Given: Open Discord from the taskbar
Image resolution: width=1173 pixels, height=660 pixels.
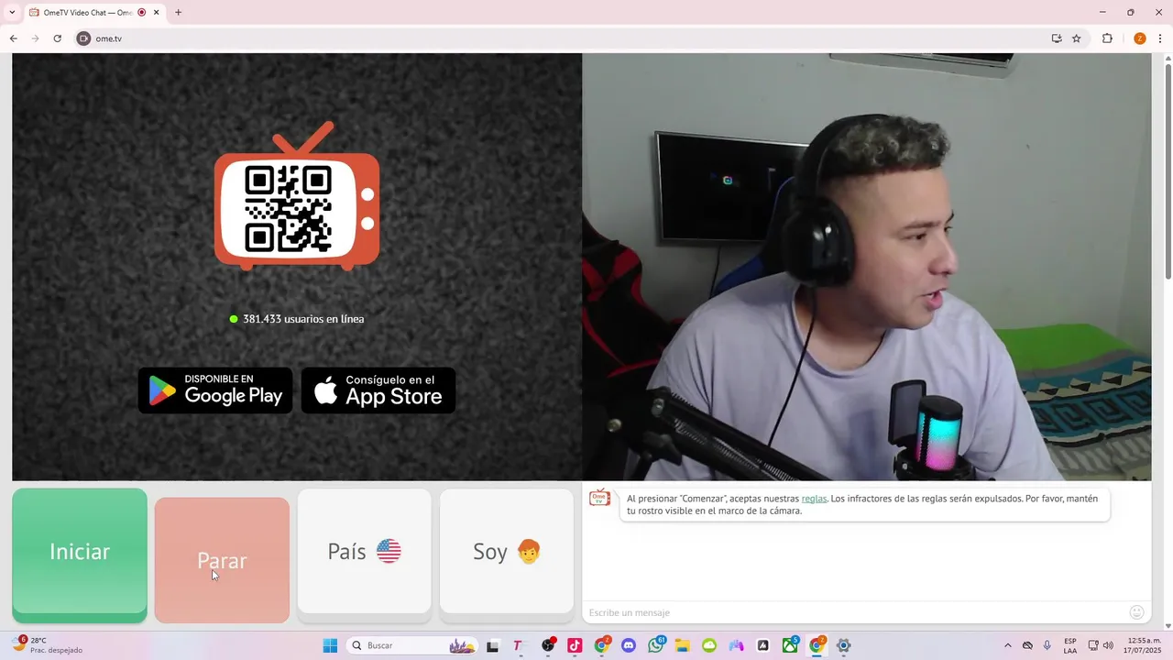Looking at the screenshot, I should (x=629, y=645).
